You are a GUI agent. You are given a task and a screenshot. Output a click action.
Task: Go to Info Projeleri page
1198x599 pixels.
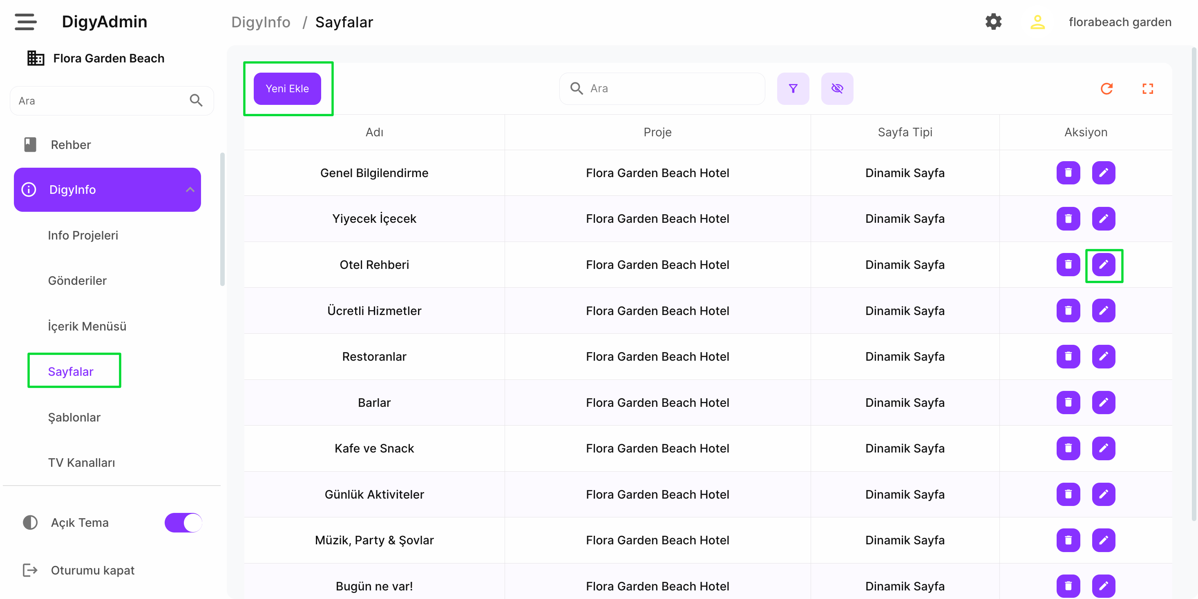(83, 235)
